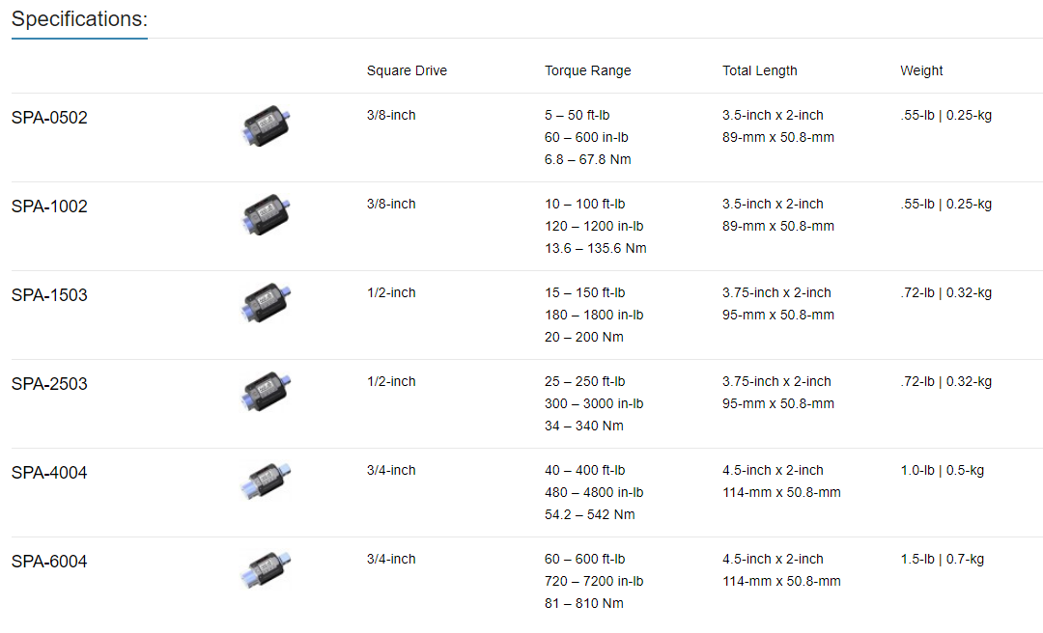Click the SPA-1503 product thumbnail image
This screenshot has height=633, width=1043.
[267, 303]
